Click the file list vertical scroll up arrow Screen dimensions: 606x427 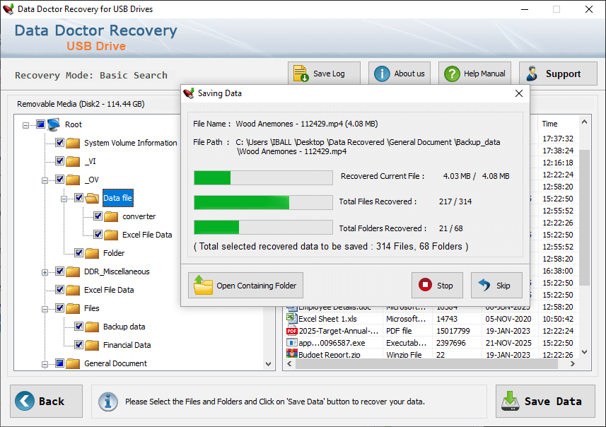(584, 122)
